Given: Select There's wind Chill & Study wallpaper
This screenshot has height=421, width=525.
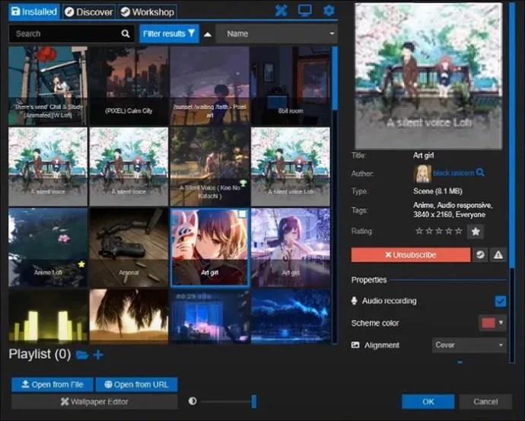Looking at the screenshot, I should [48, 86].
